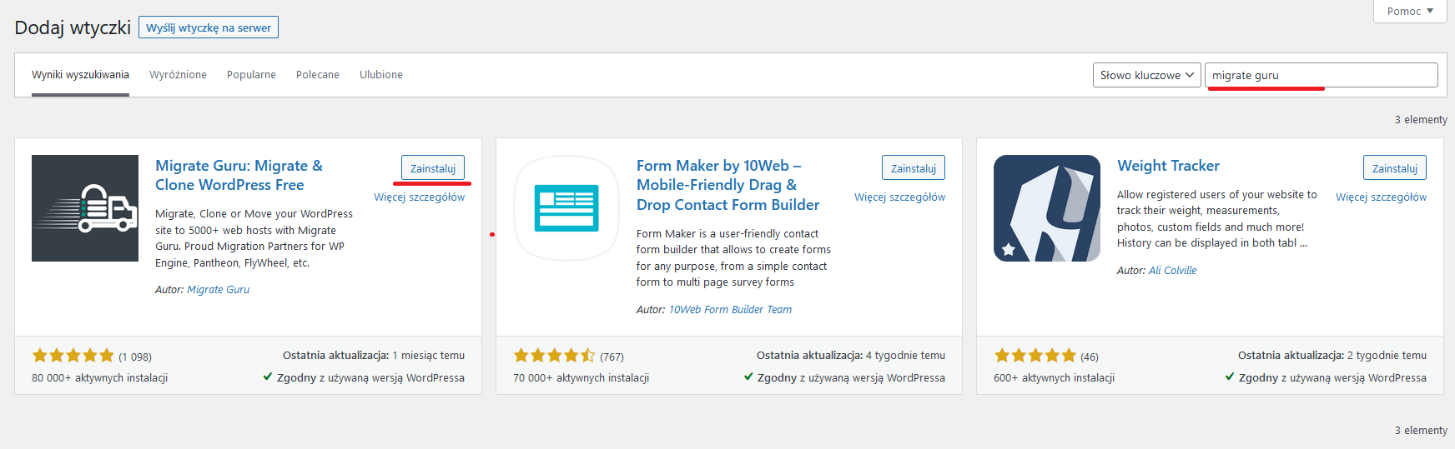
Task: Switch to the Ulubione tab
Action: tap(381, 75)
